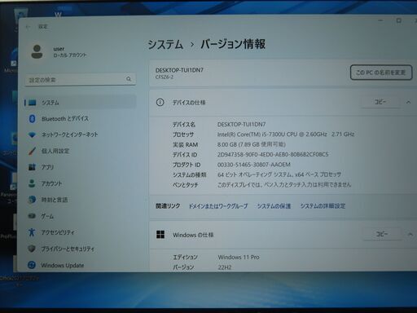Collapse the Windows の仕様 section chevron
417x313 pixels.
coord(410,234)
